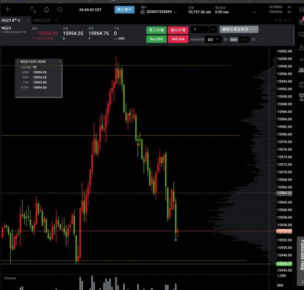Viewport: 304px width, 290px height.
Task: Click the 55,757.36 USD balance value
Action: (x=200, y=12)
